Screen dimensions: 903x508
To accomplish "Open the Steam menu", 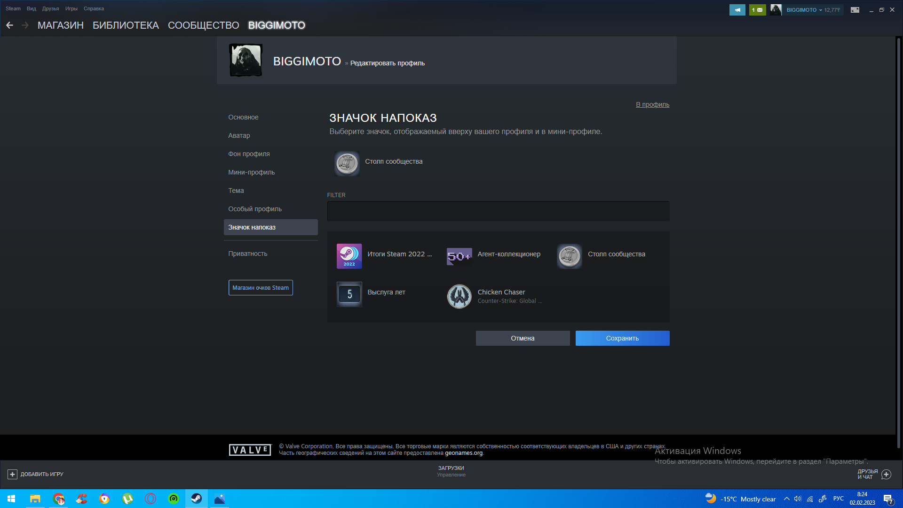I will click(13, 8).
